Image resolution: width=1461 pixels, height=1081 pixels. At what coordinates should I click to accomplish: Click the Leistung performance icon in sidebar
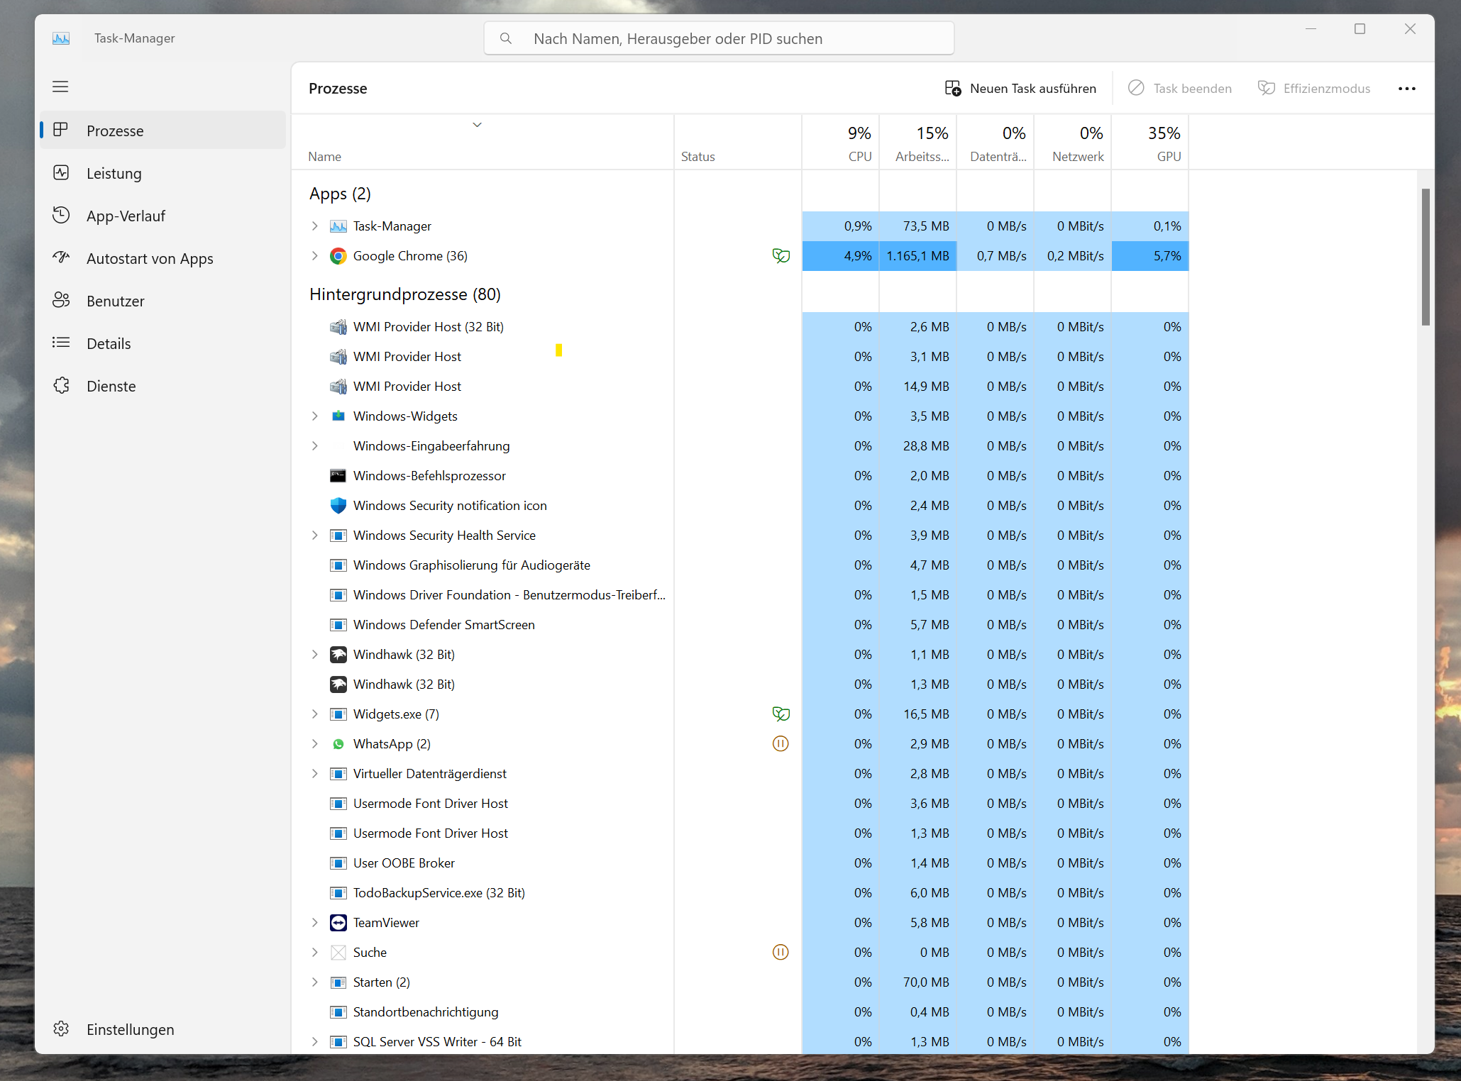pyautogui.click(x=61, y=173)
